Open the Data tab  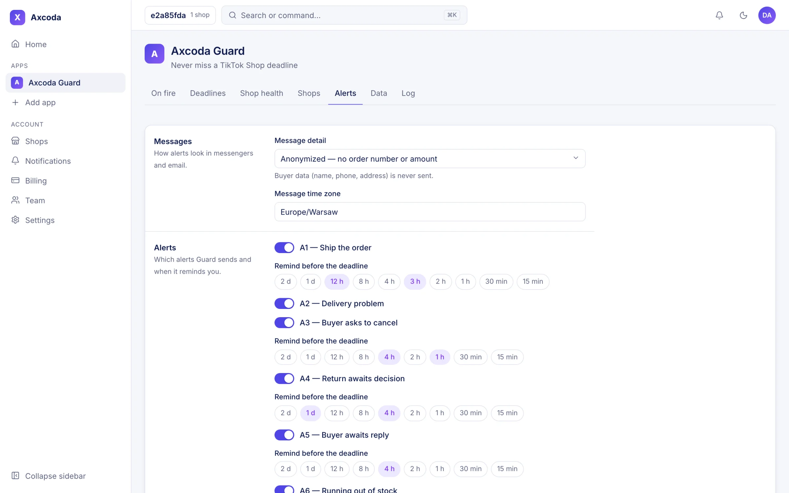pos(379,93)
